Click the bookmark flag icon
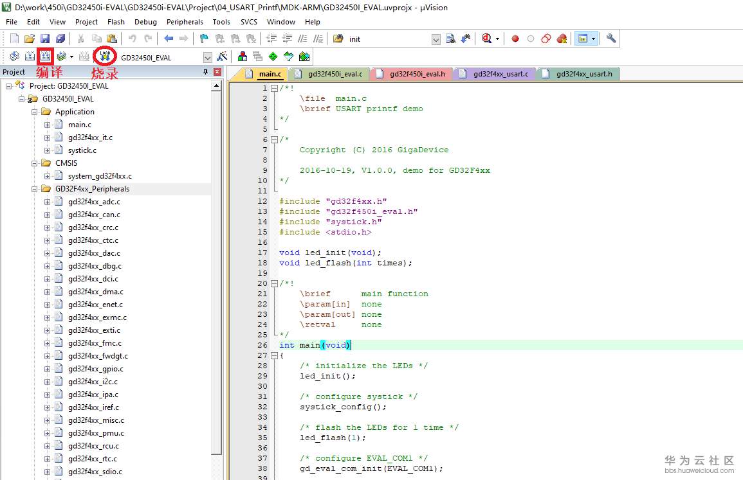The height and width of the screenshot is (480, 743). (203, 39)
